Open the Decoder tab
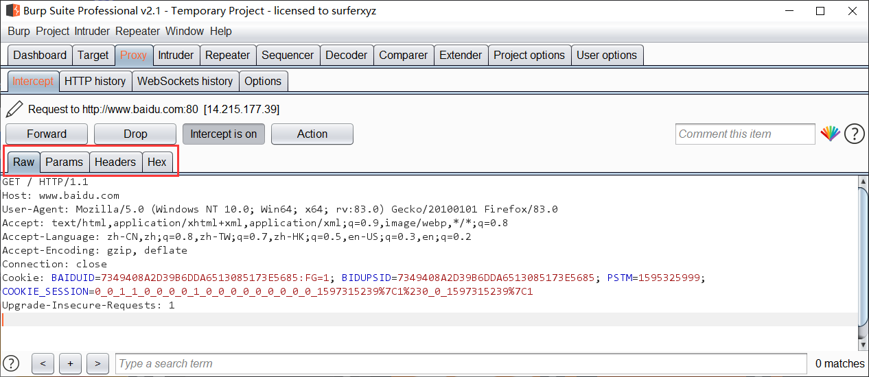The width and height of the screenshot is (869, 377). (x=347, y=56)
